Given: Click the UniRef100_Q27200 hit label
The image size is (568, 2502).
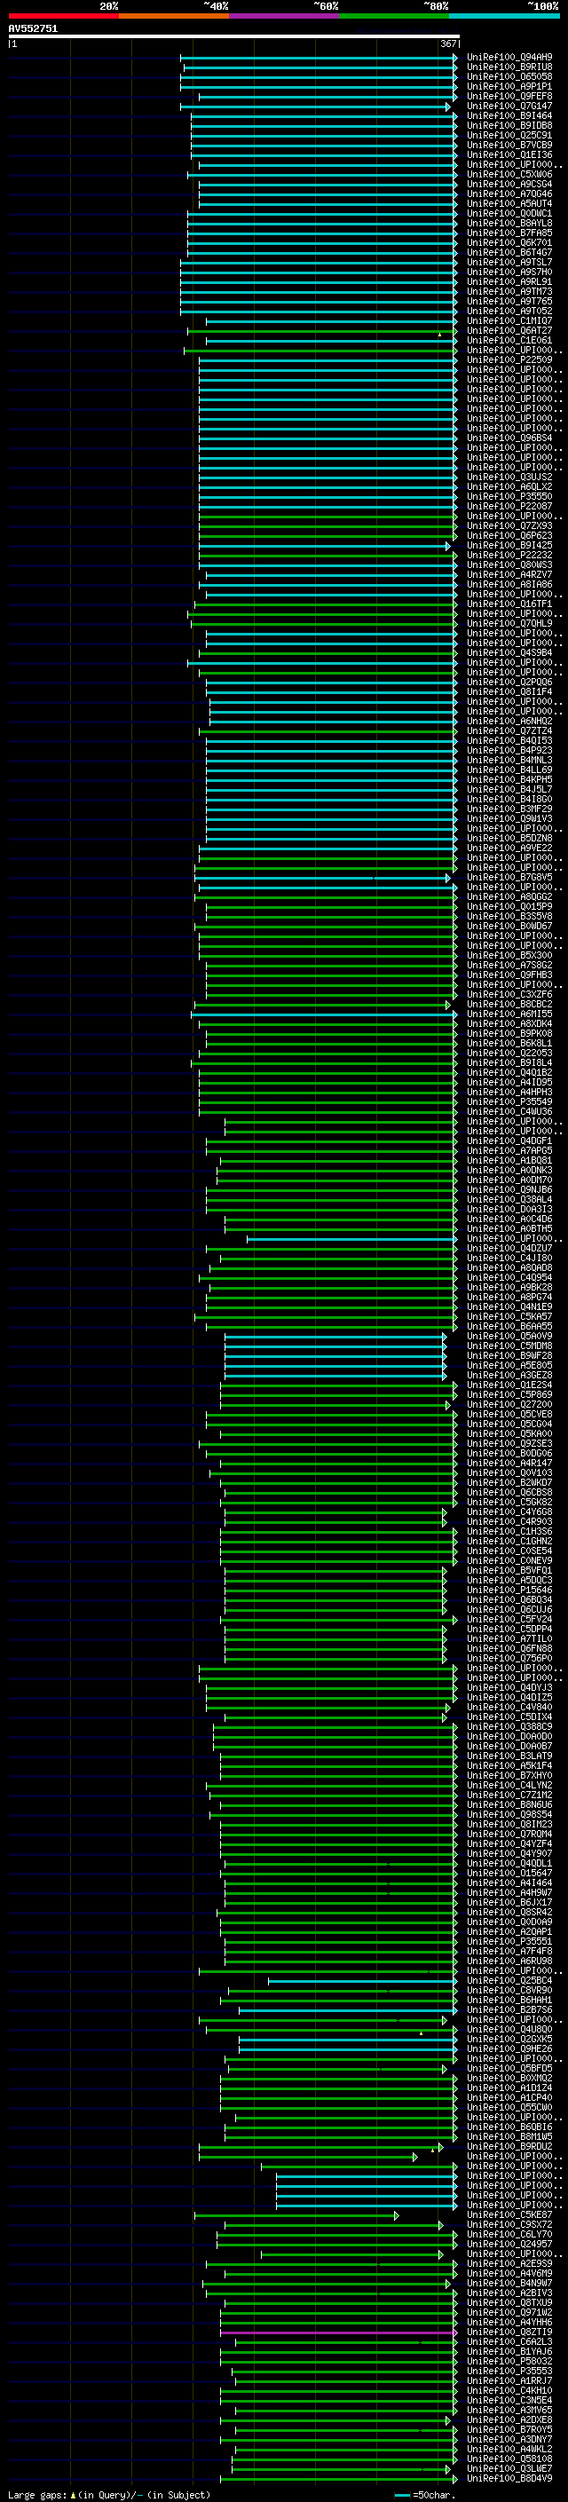Looking at the screenshot, I should click(x=509, y=1404).
